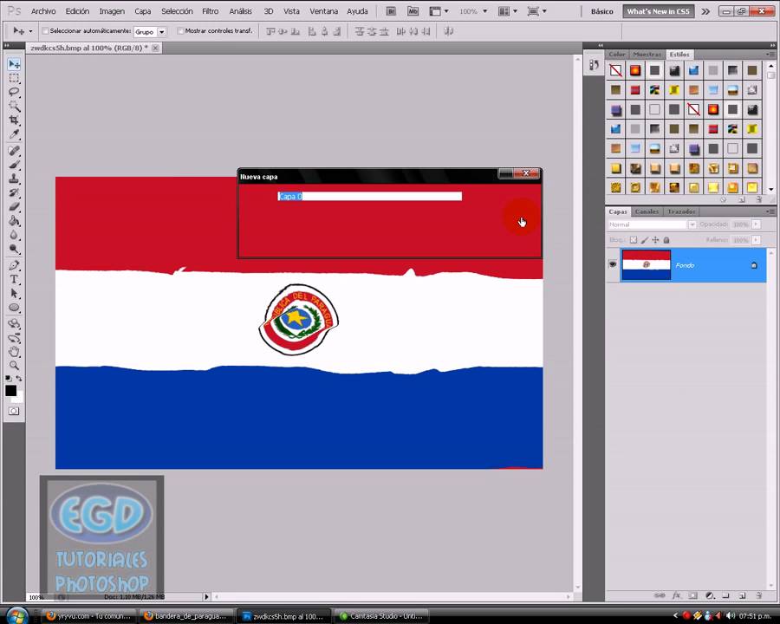Launch Adobe Bridge from top bar

(x=391, y=11)
